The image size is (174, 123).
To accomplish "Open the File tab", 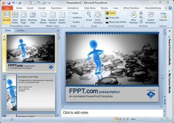I will click(7, 8).
